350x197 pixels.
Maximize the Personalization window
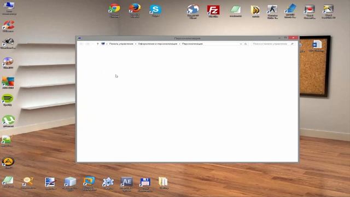(285, 38)
